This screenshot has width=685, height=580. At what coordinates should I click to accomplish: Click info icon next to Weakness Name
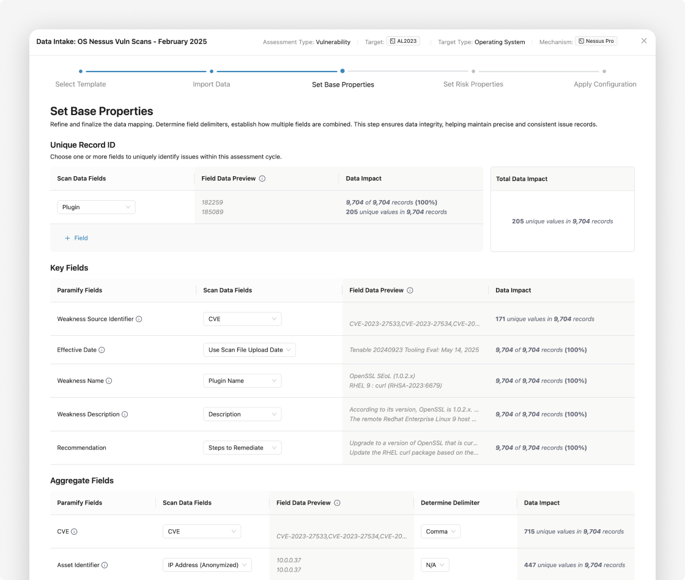click(x=109, y=381)
